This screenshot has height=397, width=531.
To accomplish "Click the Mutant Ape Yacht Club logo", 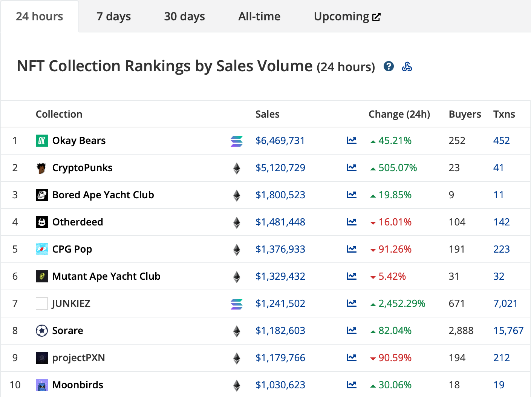I will coord(42,276).
